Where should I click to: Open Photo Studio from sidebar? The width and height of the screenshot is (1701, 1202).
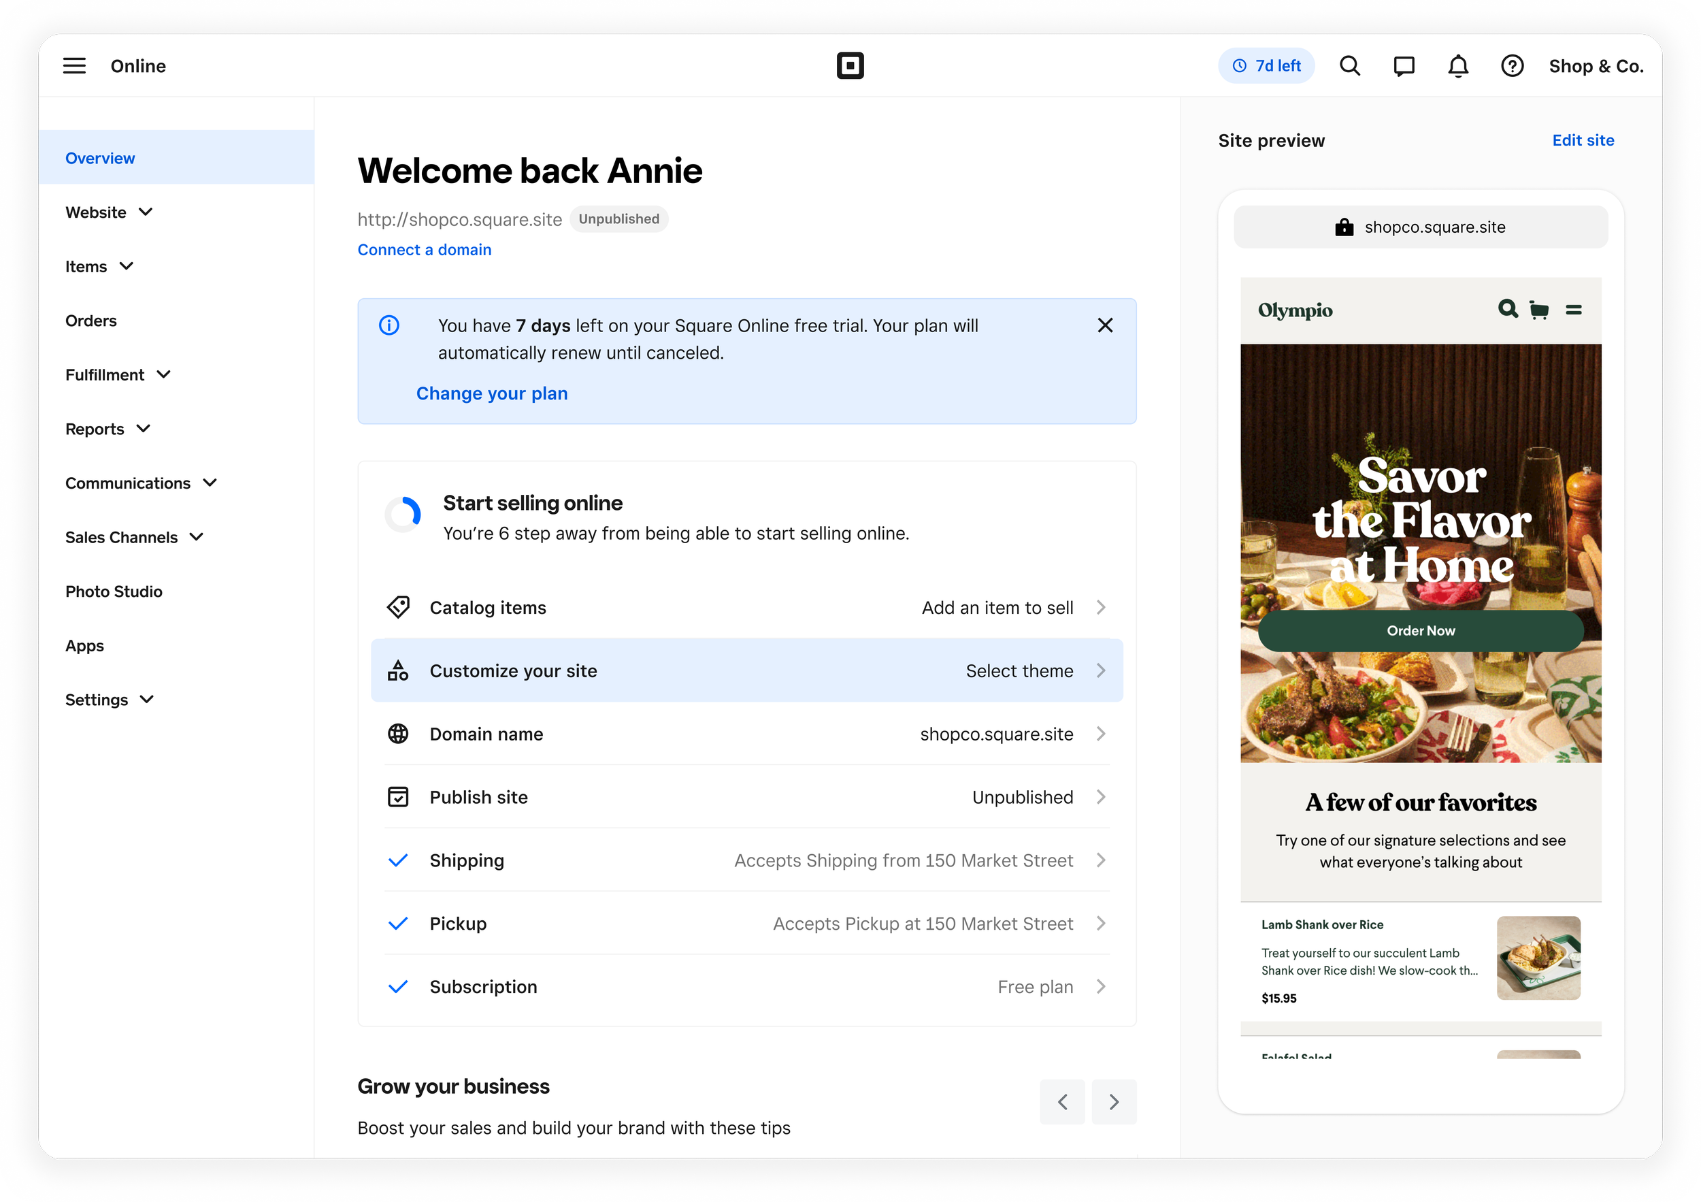(x=114, y=591)
